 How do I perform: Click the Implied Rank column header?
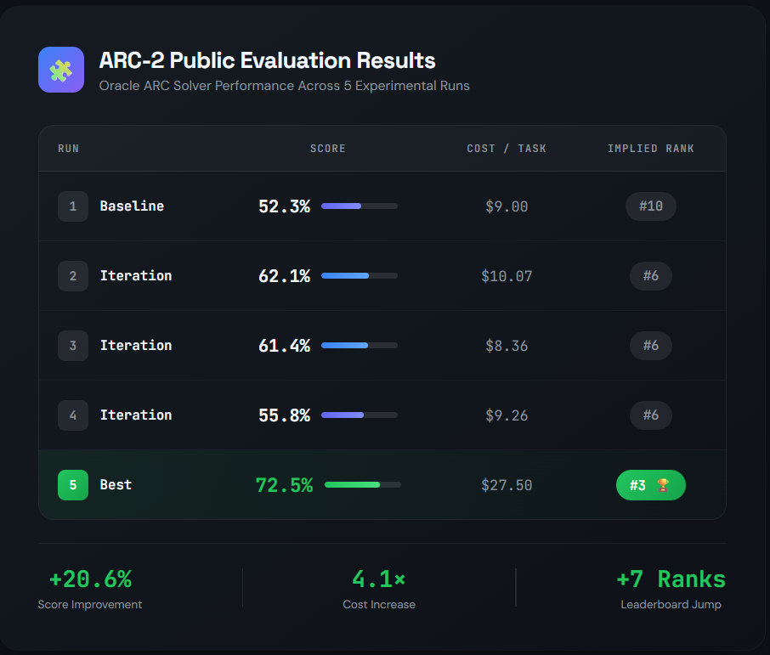coord(651,149)
